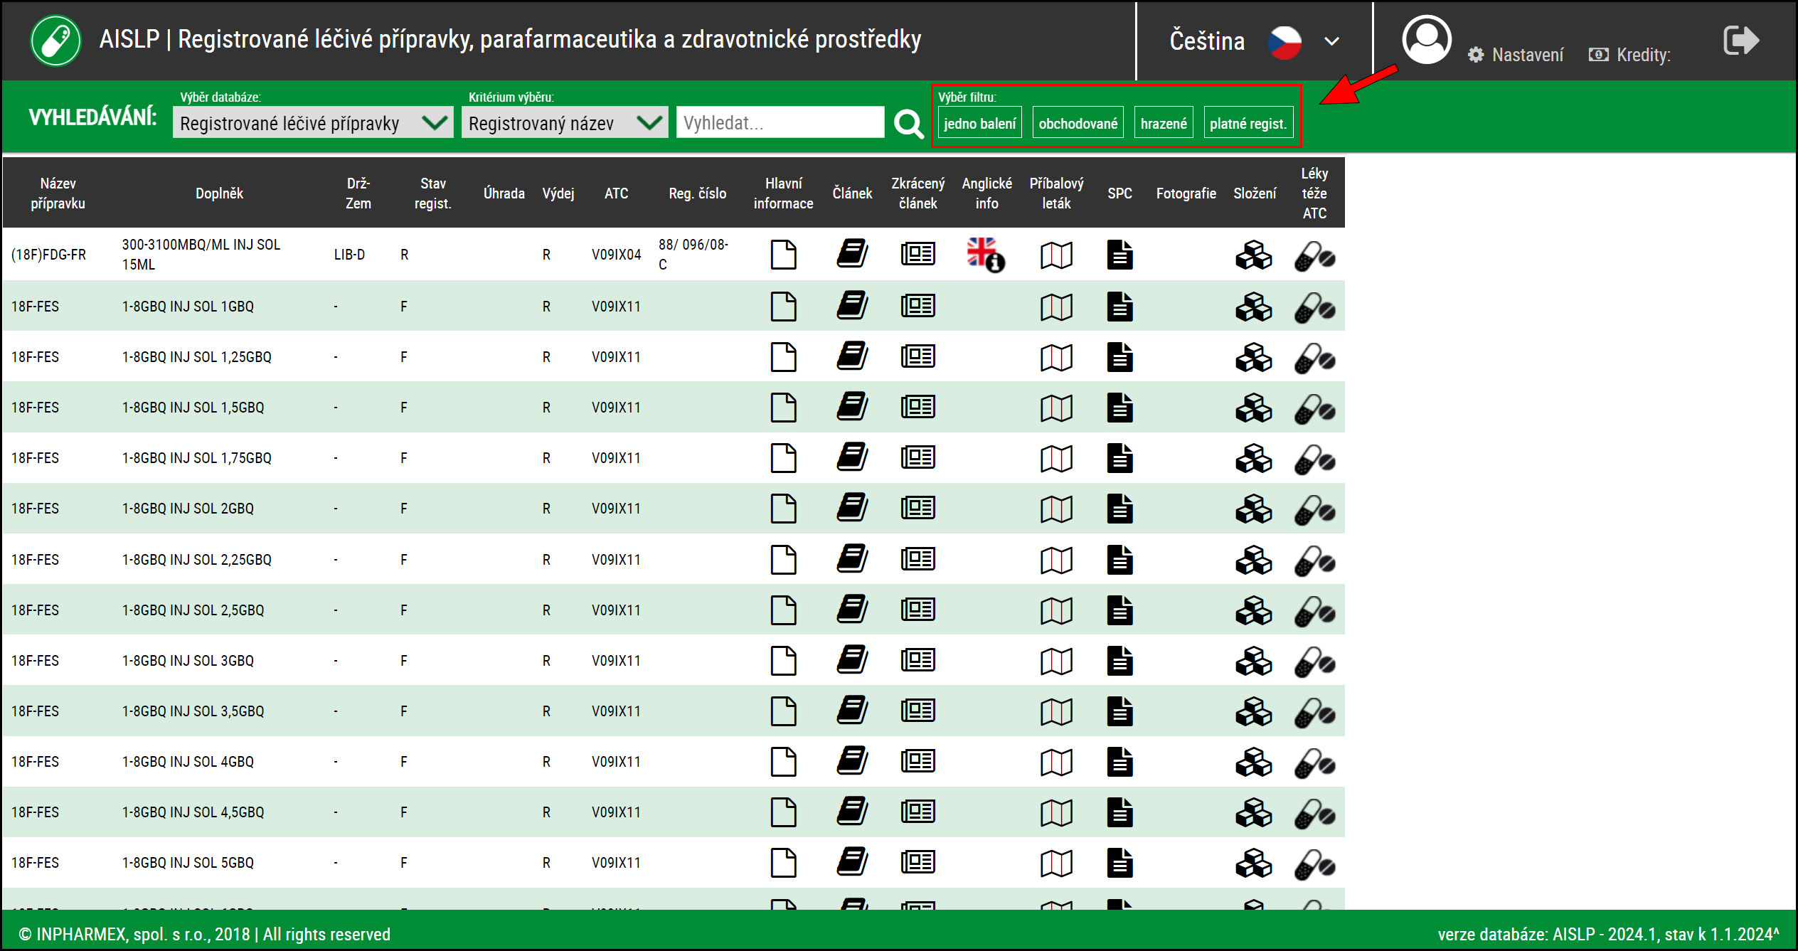The width and height of the screenshot is (1798, 951).
Task: Open Příbalový leták for 18F-FES 4,5GBQ row
Action: 1056,813
